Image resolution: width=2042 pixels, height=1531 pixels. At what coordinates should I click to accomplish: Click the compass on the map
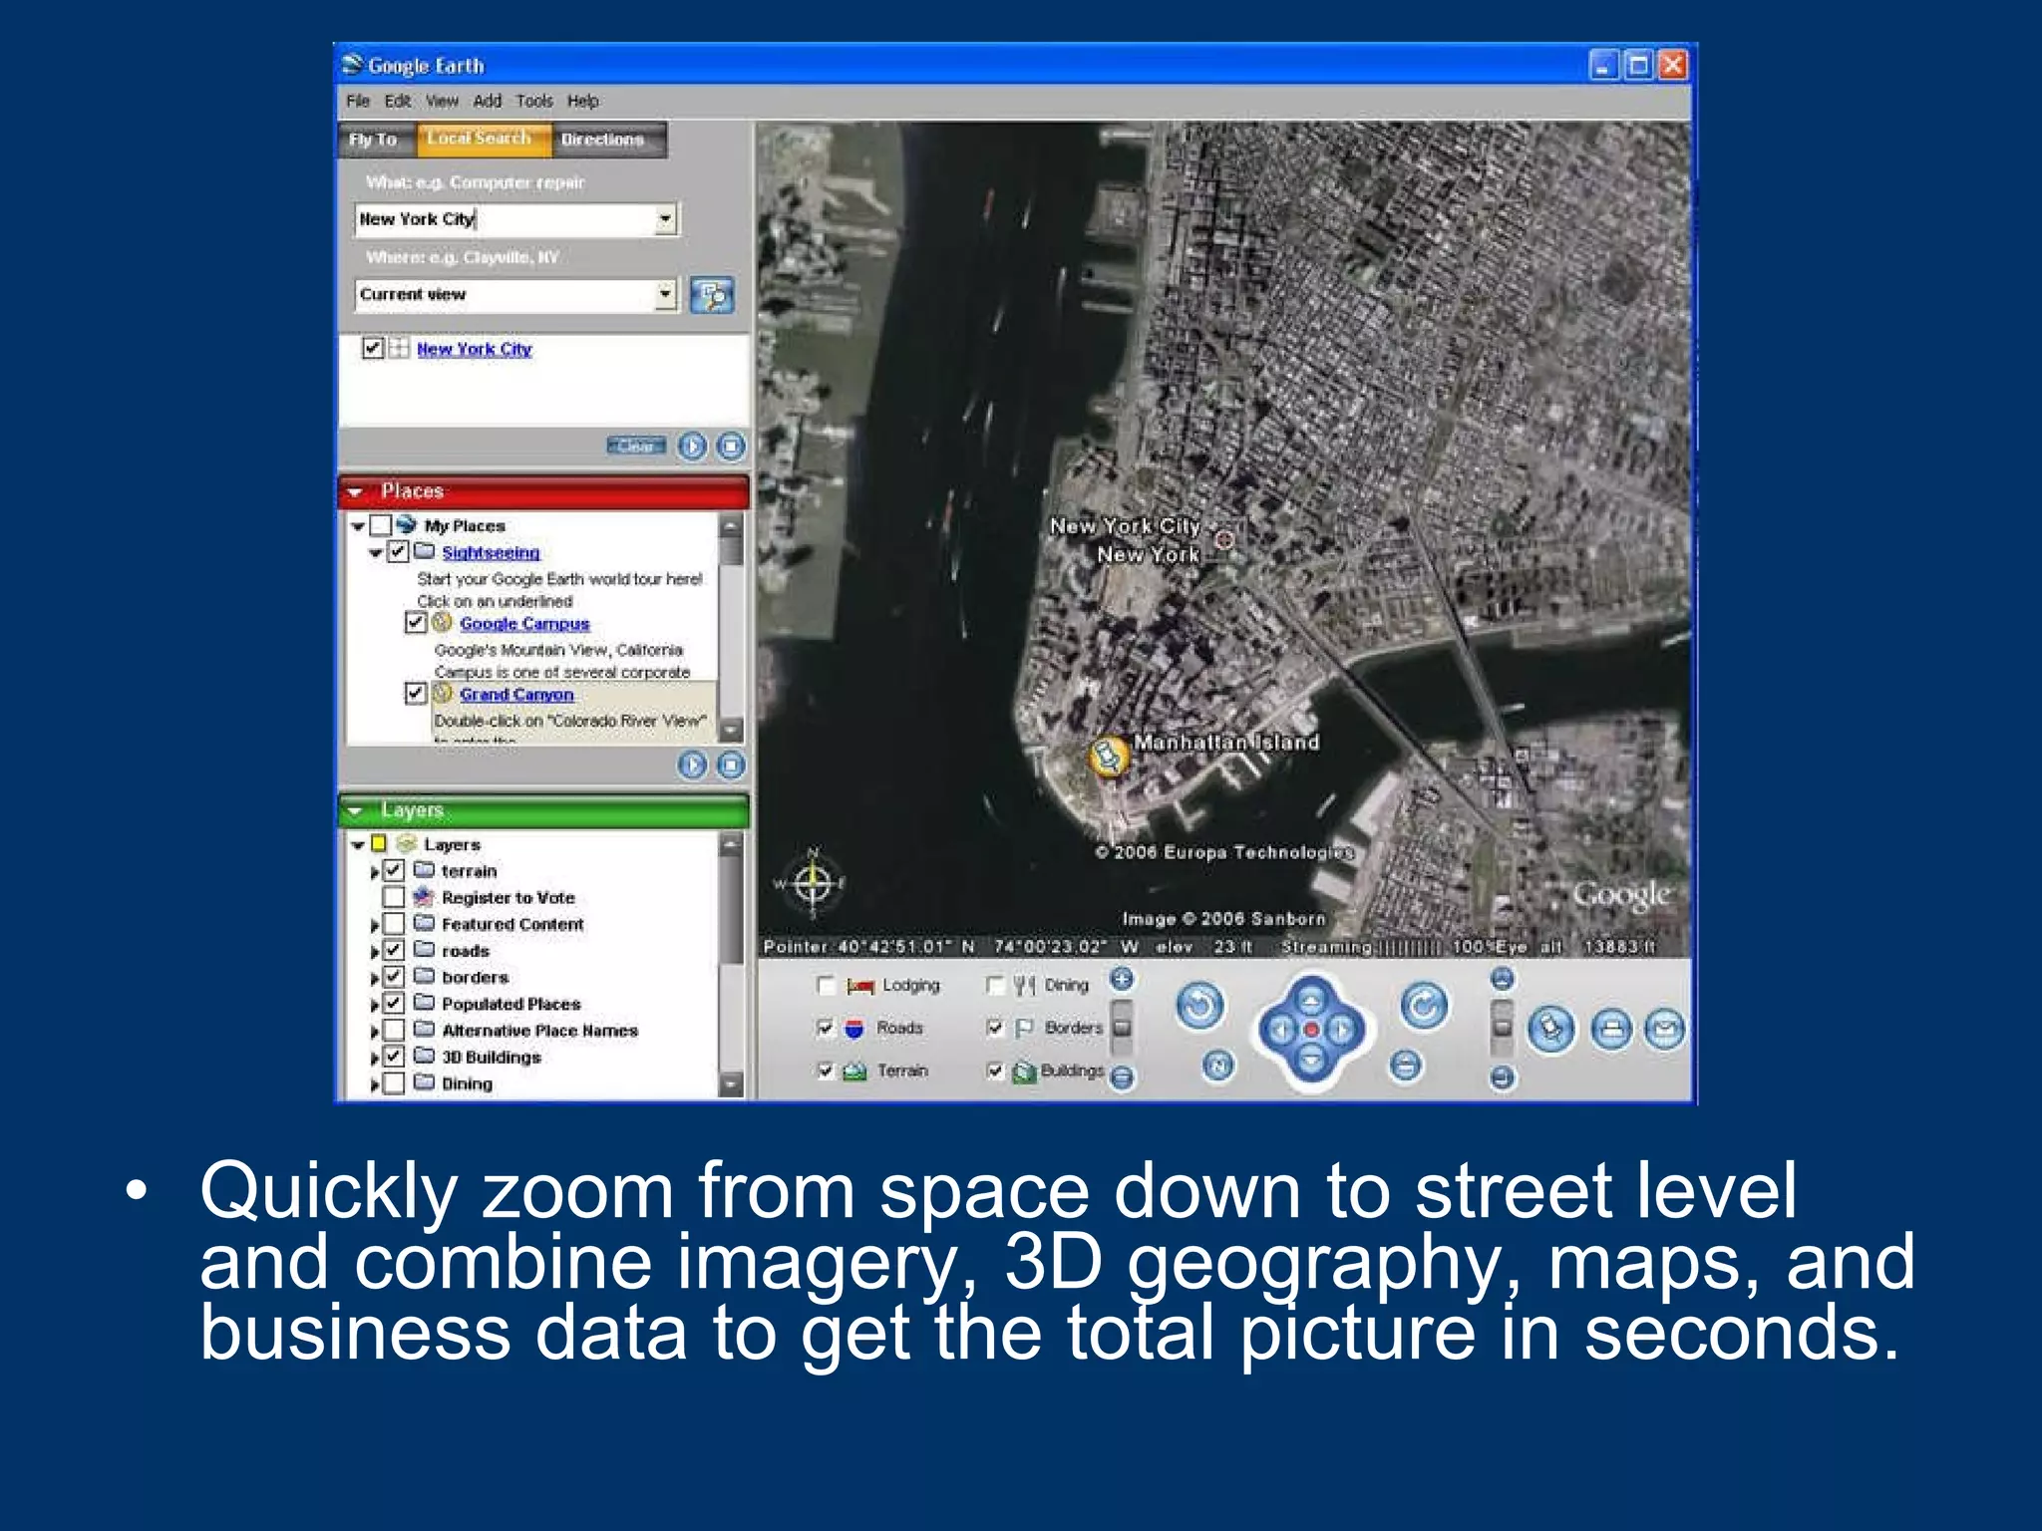(814, 882)
